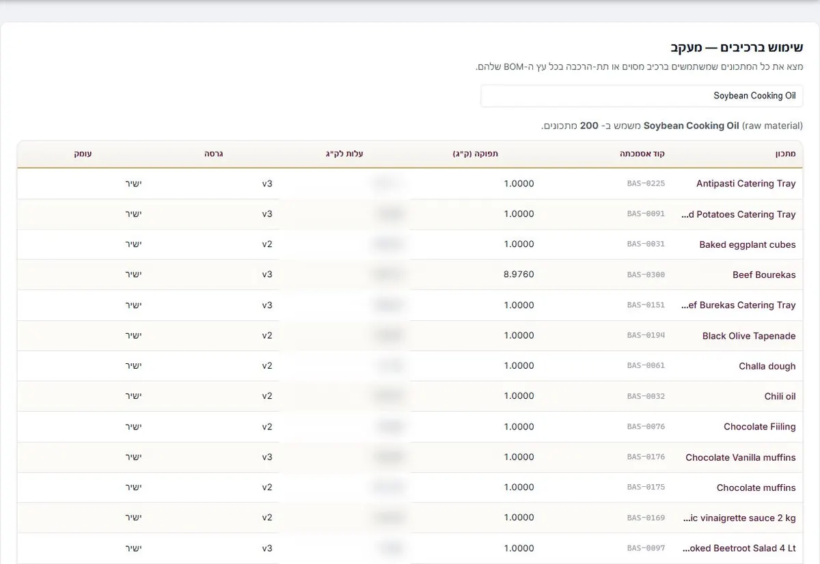Click the גרסה column header

point(213,154)
